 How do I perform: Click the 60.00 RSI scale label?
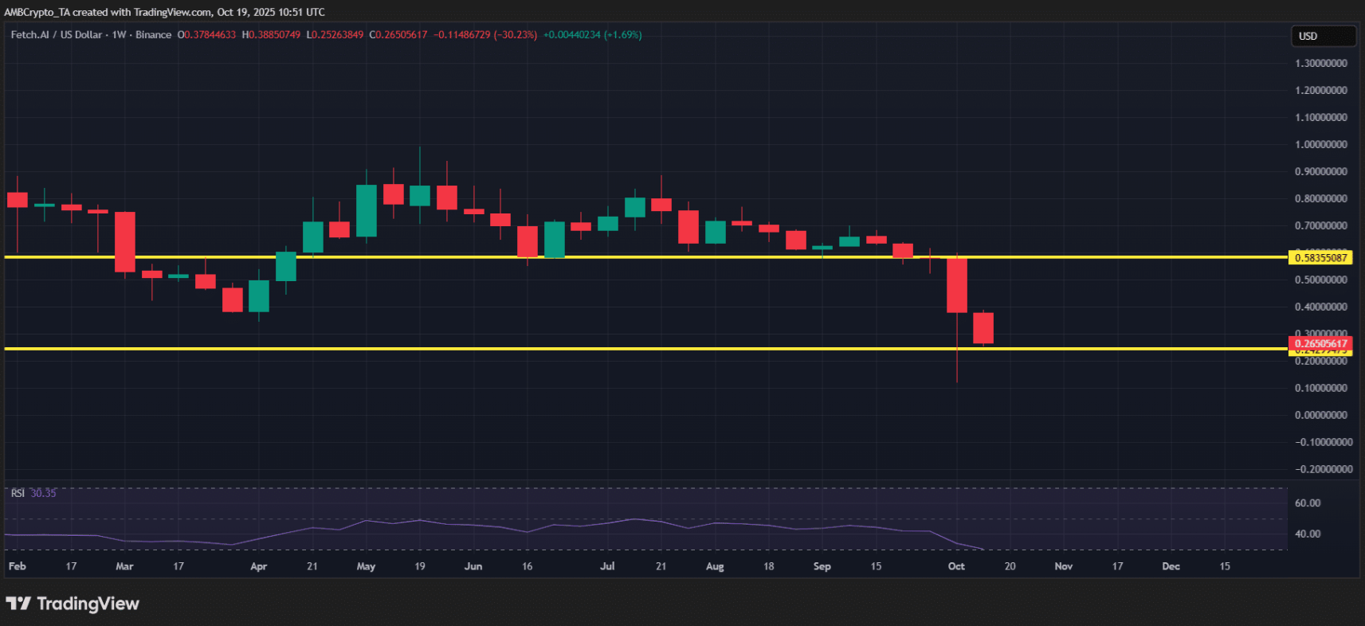tap(1308, 503)
